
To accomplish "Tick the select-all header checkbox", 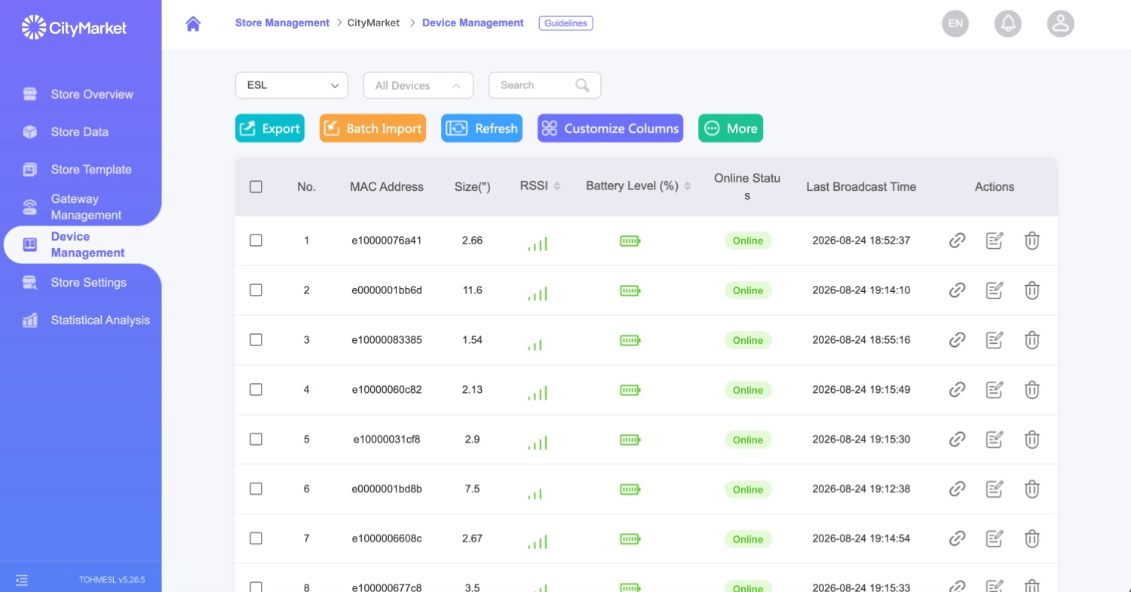I will [x=256, y=187].
